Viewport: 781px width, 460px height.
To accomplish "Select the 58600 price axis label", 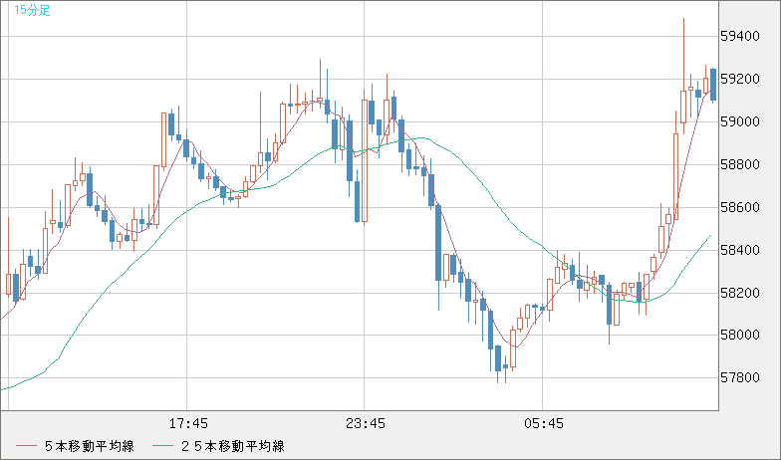I will pyautogui.click(x=739, y=207).
